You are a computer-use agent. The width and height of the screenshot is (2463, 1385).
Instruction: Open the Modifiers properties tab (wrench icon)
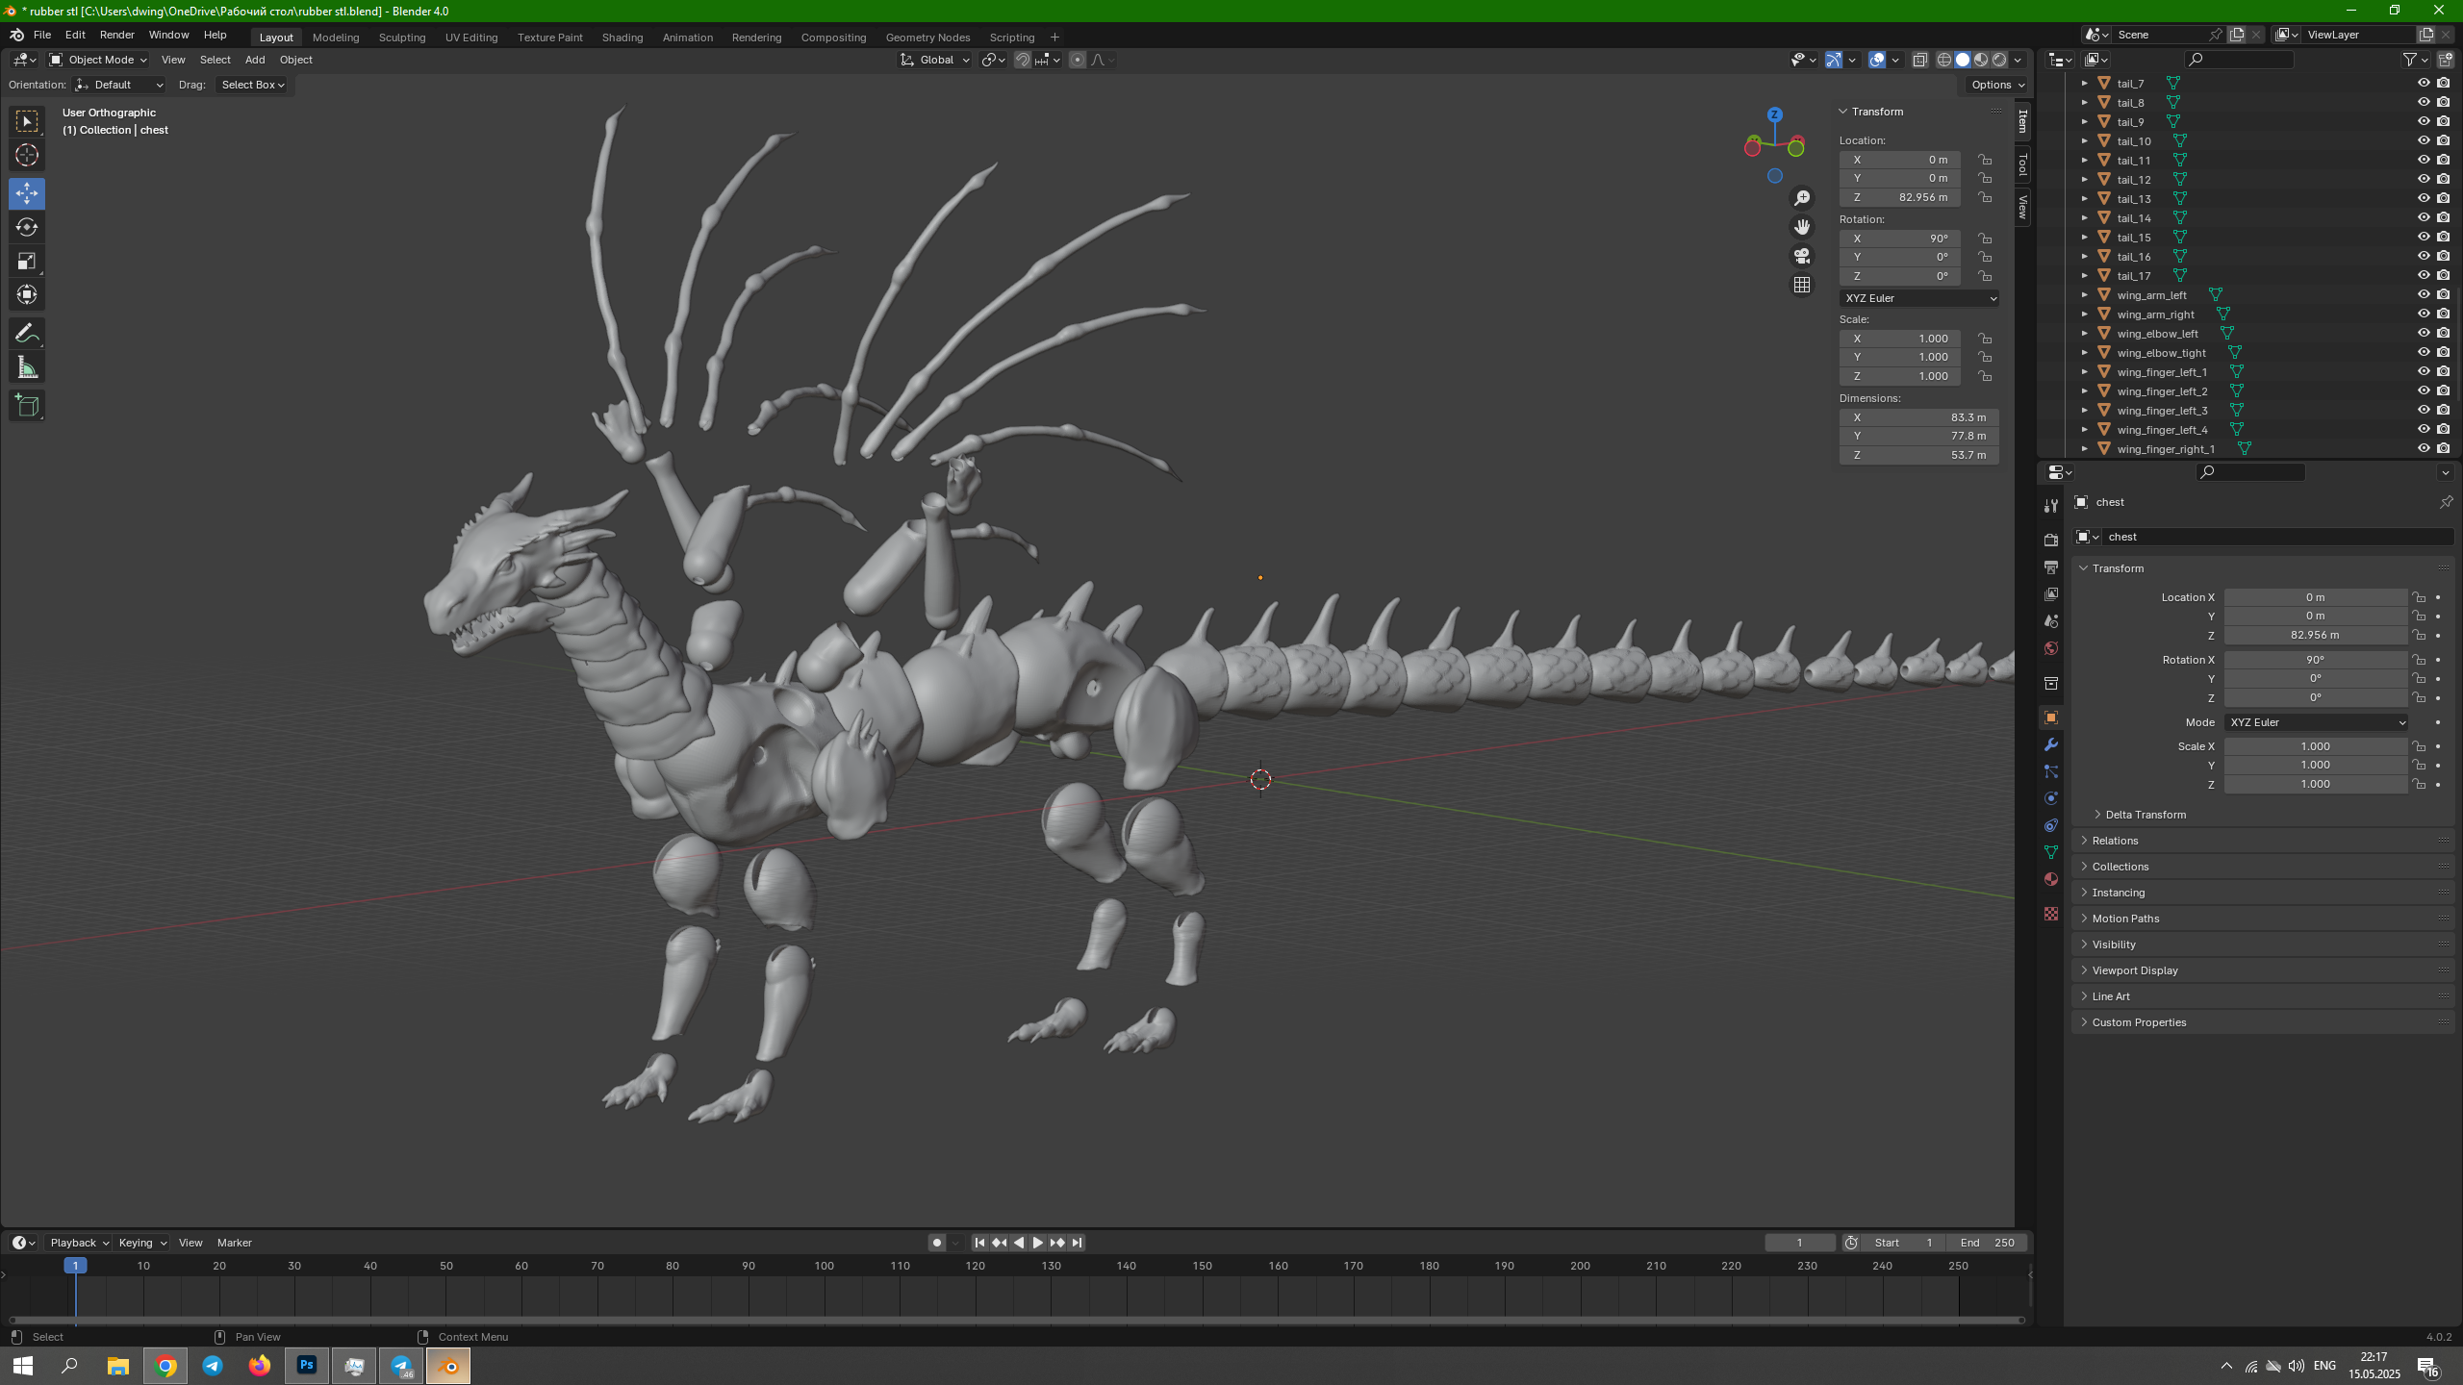pyautogui.click(x=2051, y=744)
